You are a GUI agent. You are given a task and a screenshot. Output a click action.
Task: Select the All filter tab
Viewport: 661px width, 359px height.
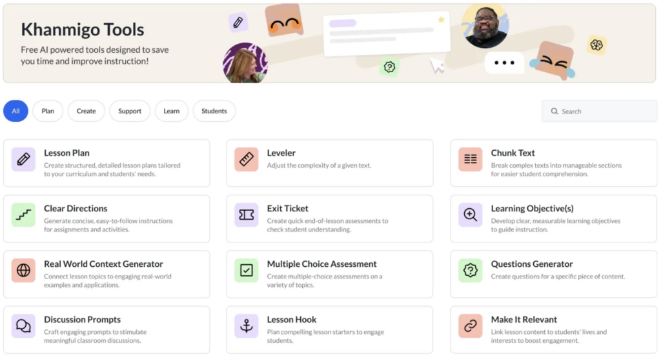point(15,111)
